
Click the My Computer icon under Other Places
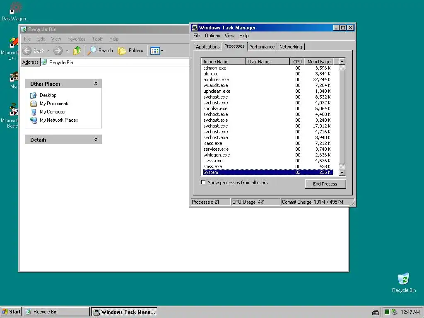[33, 112]
